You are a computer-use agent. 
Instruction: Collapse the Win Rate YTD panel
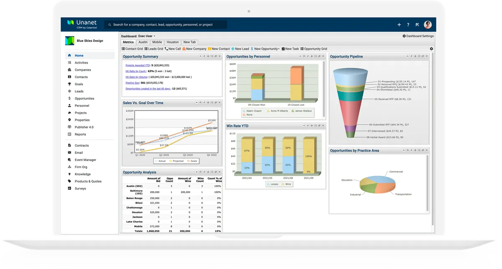[305, 126]
